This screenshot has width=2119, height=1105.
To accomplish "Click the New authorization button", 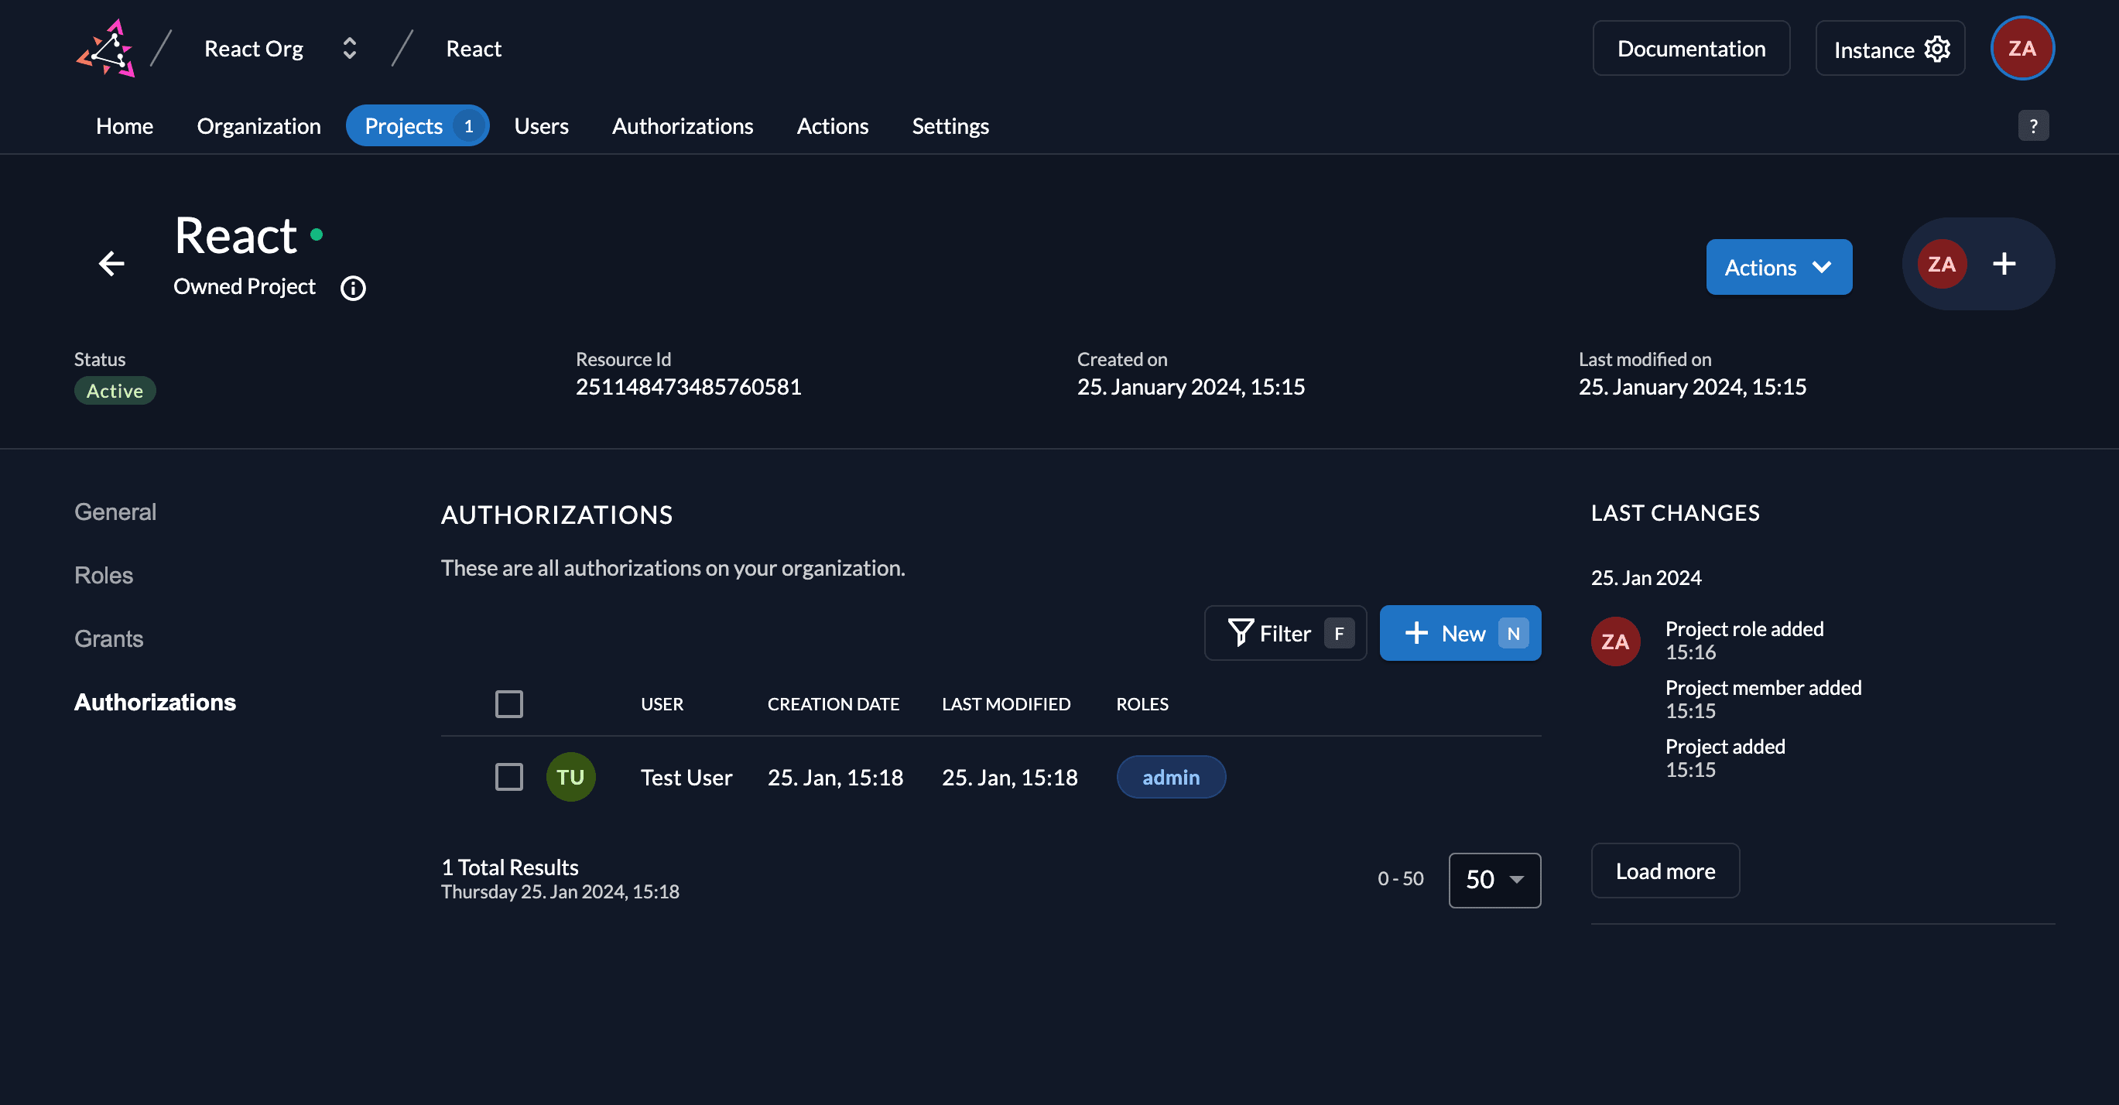I will [x=1460, y=633].
